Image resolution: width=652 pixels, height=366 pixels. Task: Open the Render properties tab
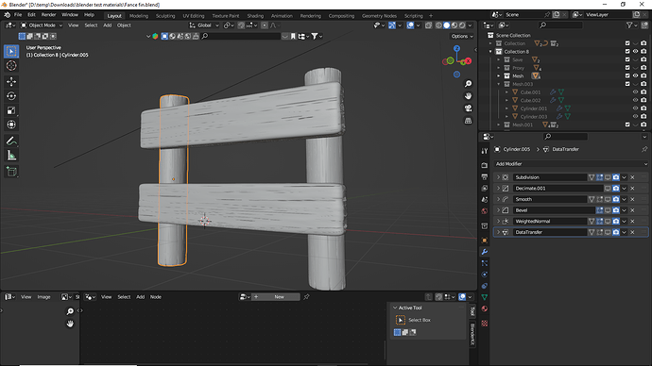(x=485, y=165)
